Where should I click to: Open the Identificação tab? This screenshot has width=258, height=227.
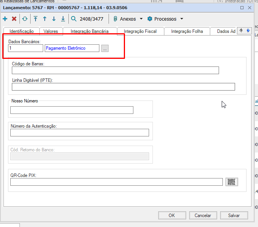tap(21, 31)
